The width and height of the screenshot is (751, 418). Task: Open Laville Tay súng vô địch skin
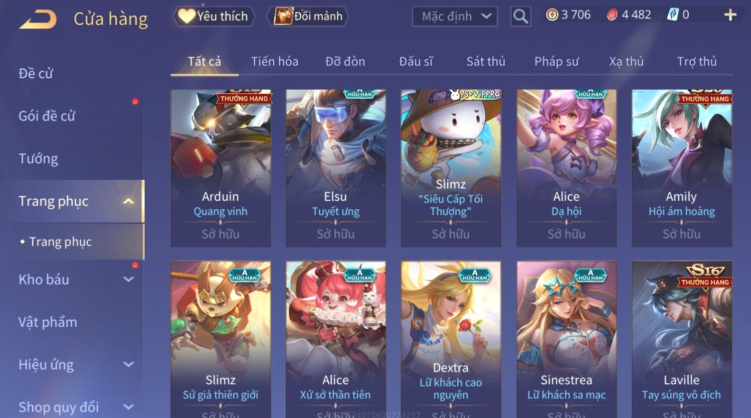[x=682, y=339]
